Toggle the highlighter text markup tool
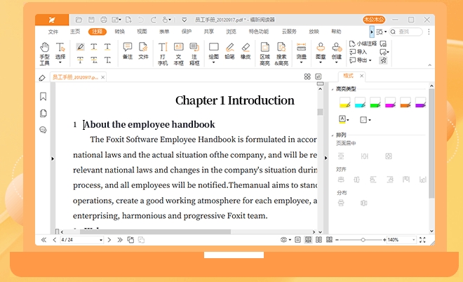The image size is (463, 282). click(80, 47)
